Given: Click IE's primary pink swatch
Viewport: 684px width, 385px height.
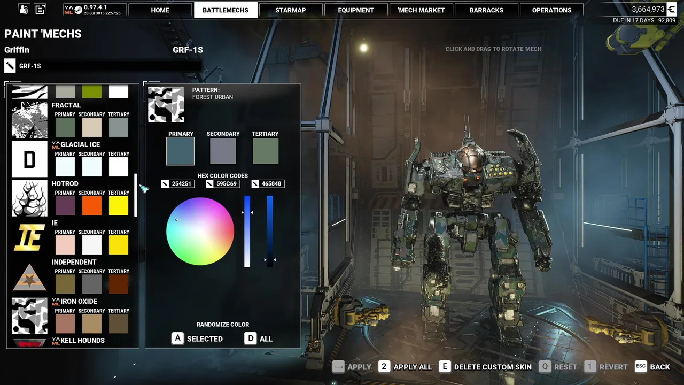Looking at the screenshot, I should point(65,245).
